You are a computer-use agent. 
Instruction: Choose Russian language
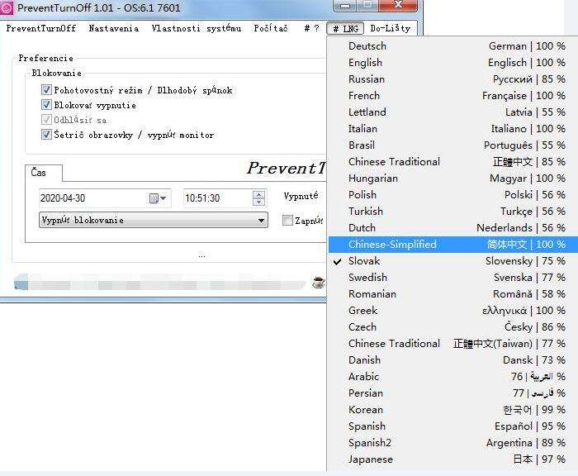(453, 79)
